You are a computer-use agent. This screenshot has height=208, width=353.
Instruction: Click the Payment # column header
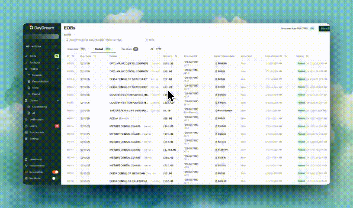(x=190, y=56)
